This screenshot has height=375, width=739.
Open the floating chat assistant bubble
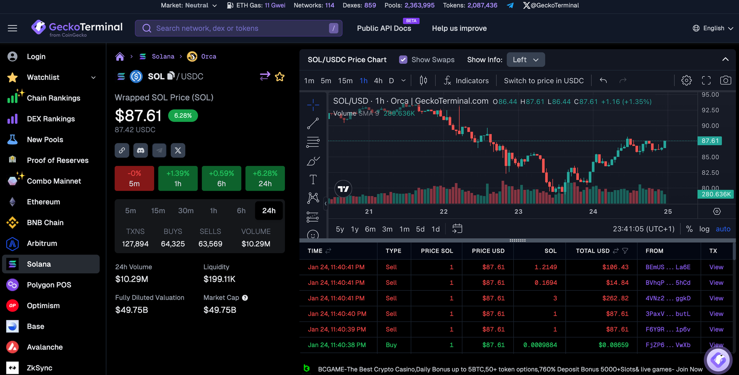718,359
